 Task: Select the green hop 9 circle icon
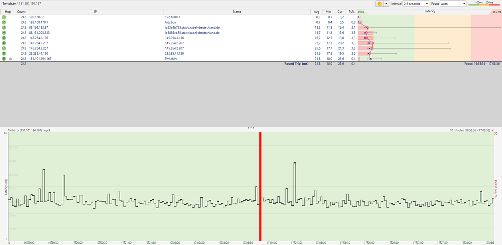click(4, 59)
